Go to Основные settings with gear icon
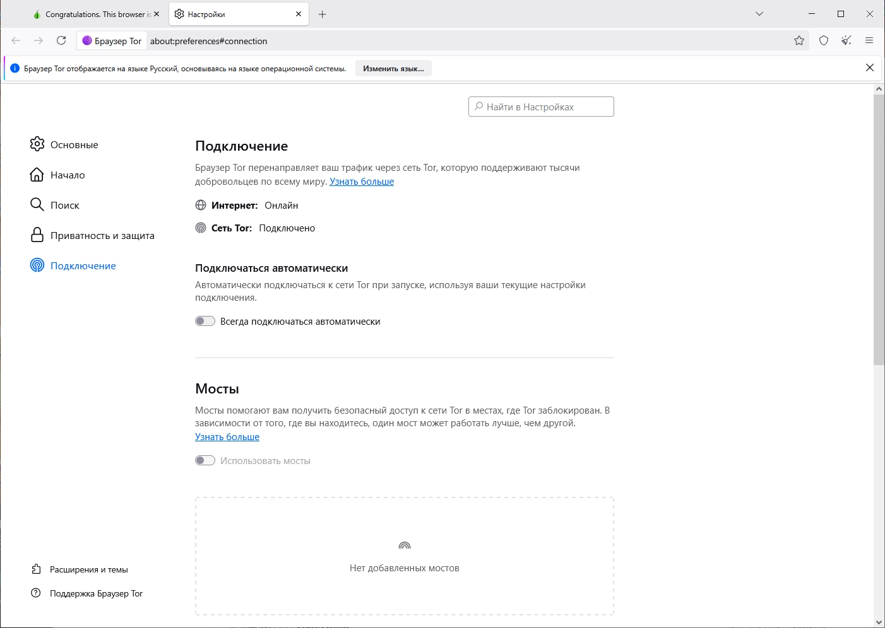This screenshot has height=628, width=885. coord(64,144)
